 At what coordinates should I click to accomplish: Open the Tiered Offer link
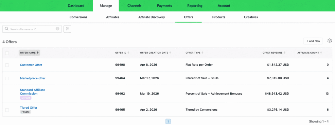pos(29,108)
